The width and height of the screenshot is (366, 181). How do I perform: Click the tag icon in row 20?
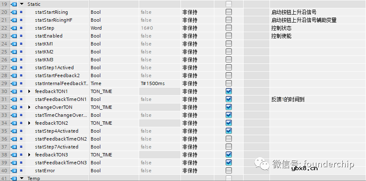pyautogui.click(x=13, y=12)
